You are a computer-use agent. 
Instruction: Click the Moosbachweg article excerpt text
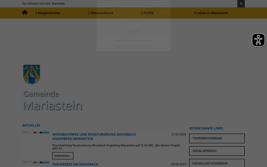click(116, 147)
